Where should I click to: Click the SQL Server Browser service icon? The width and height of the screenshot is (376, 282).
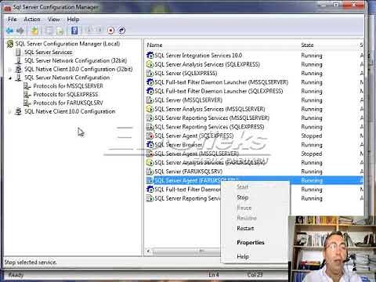pos(150,145)
